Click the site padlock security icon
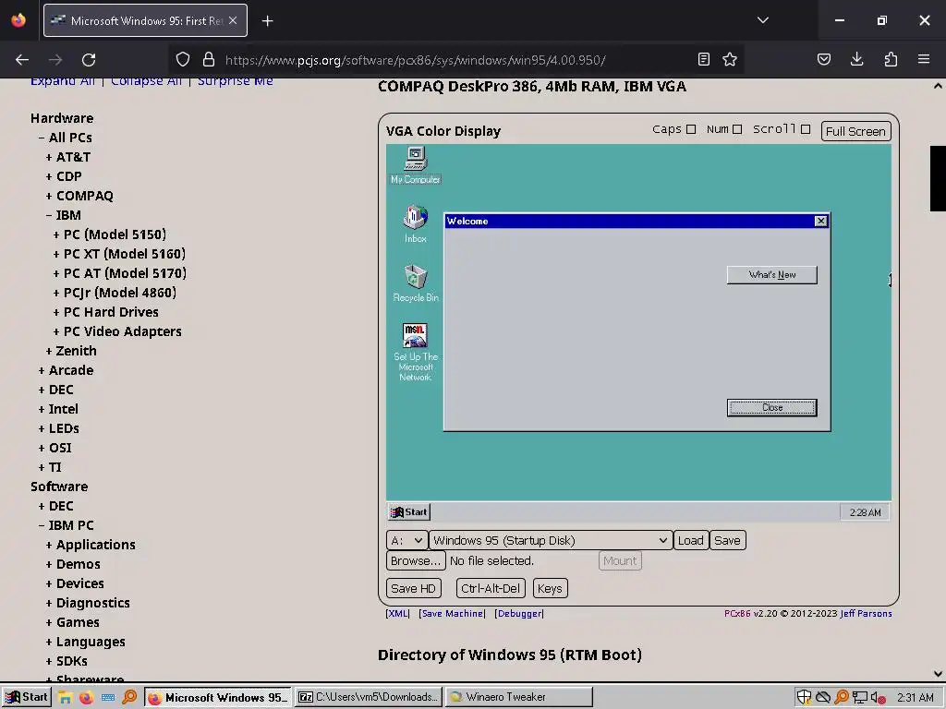 [x=209, y=59]
